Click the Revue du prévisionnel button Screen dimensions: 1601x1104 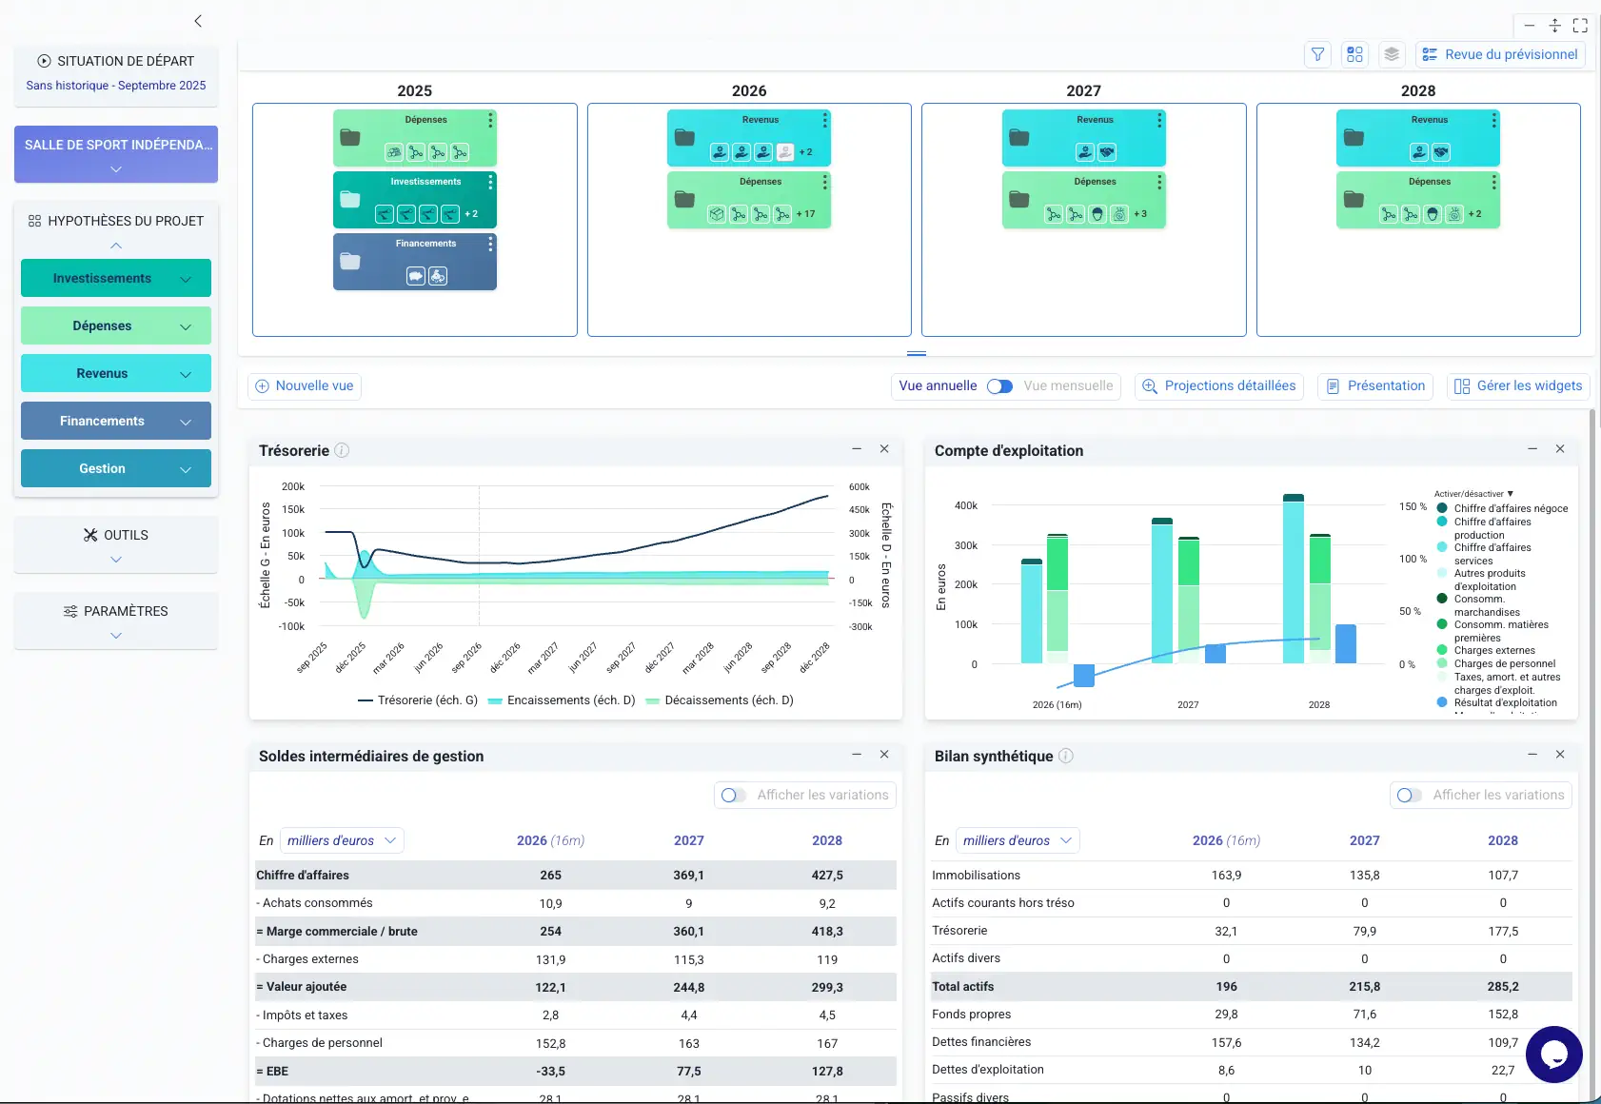coord(1501,54)
